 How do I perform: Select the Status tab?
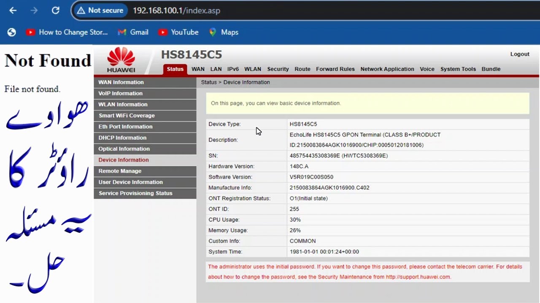[x=175, y=69]
